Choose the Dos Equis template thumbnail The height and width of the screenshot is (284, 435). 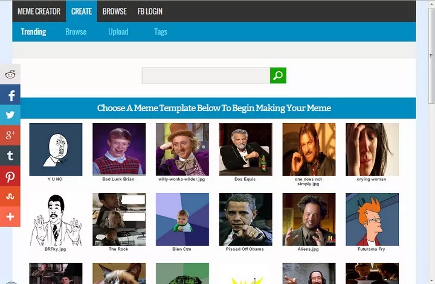click(245, 150)
